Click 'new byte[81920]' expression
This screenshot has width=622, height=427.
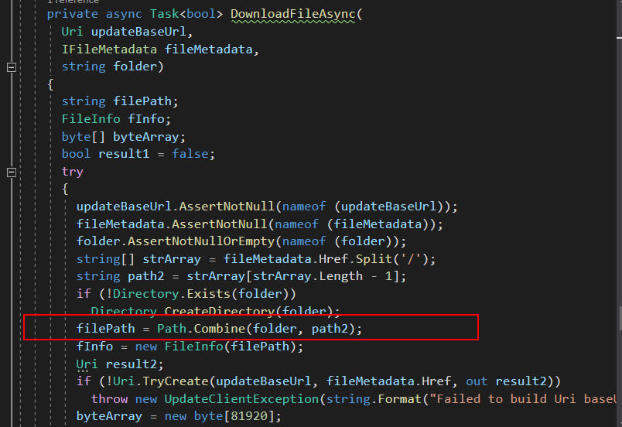pos(219,416)
